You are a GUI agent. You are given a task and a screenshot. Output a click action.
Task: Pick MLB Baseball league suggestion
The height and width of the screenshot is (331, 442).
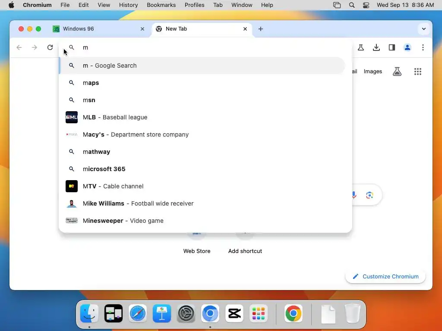coord(202,117)
